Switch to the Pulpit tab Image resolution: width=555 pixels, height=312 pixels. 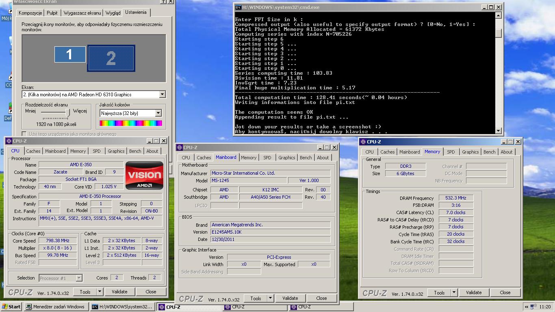(52, 13)
